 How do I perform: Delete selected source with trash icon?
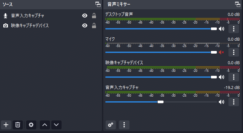click(x=18, y=125)
